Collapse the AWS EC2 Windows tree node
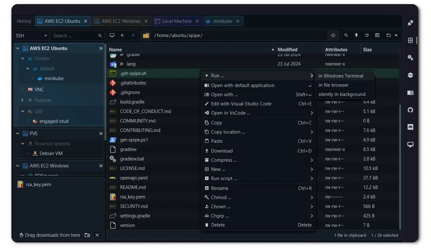The height and width of the screenshot is (250, 431). coord(18,166)
